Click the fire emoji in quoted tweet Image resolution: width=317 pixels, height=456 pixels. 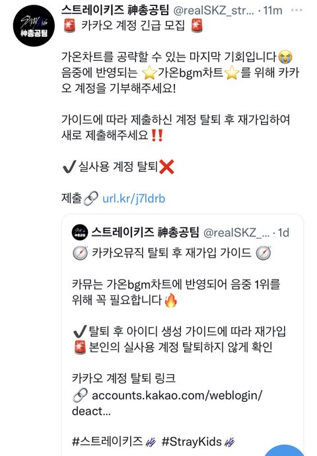tap(170, 300)
